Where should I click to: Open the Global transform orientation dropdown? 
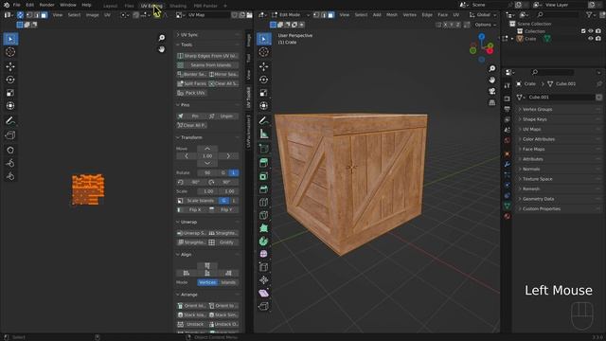pos(483,15)
